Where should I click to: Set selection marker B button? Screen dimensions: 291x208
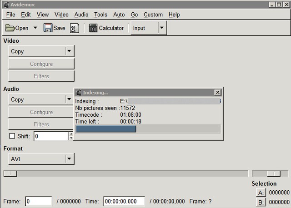tap(261, 202)
